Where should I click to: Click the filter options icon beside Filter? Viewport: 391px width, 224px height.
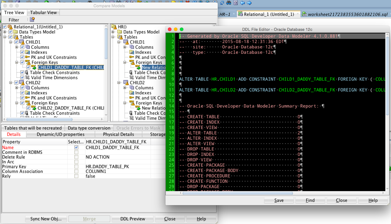(x=32, y=19)
